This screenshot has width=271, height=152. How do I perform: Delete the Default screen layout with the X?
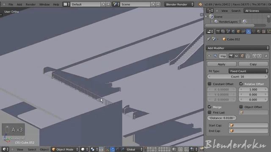[108, 4]
